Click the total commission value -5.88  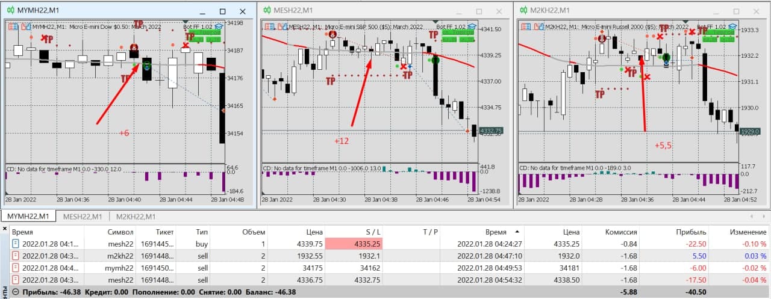[x=627, y=292]
